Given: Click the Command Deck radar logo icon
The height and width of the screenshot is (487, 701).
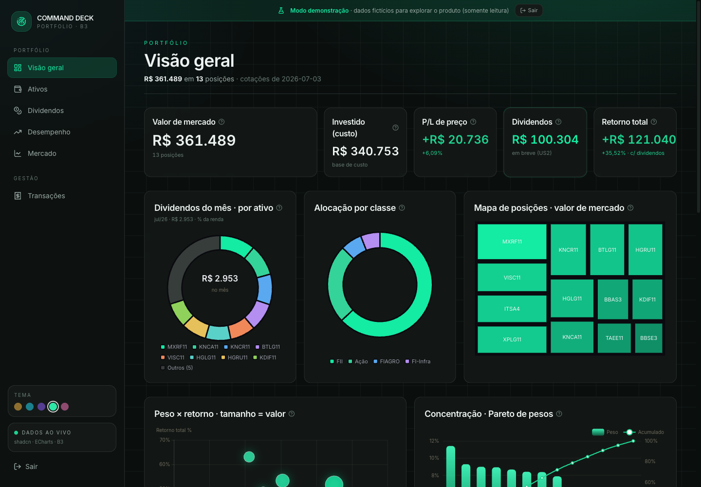Looking at the screenshot, I should [x=21, y=21].
